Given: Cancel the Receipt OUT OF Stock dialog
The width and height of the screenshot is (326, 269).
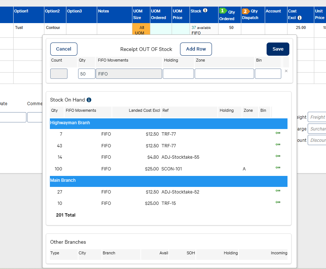Looking at the screenshot, I should 63,49.
